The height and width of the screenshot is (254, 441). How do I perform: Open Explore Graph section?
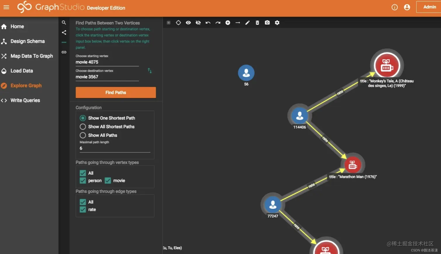[x=26, y=86]
